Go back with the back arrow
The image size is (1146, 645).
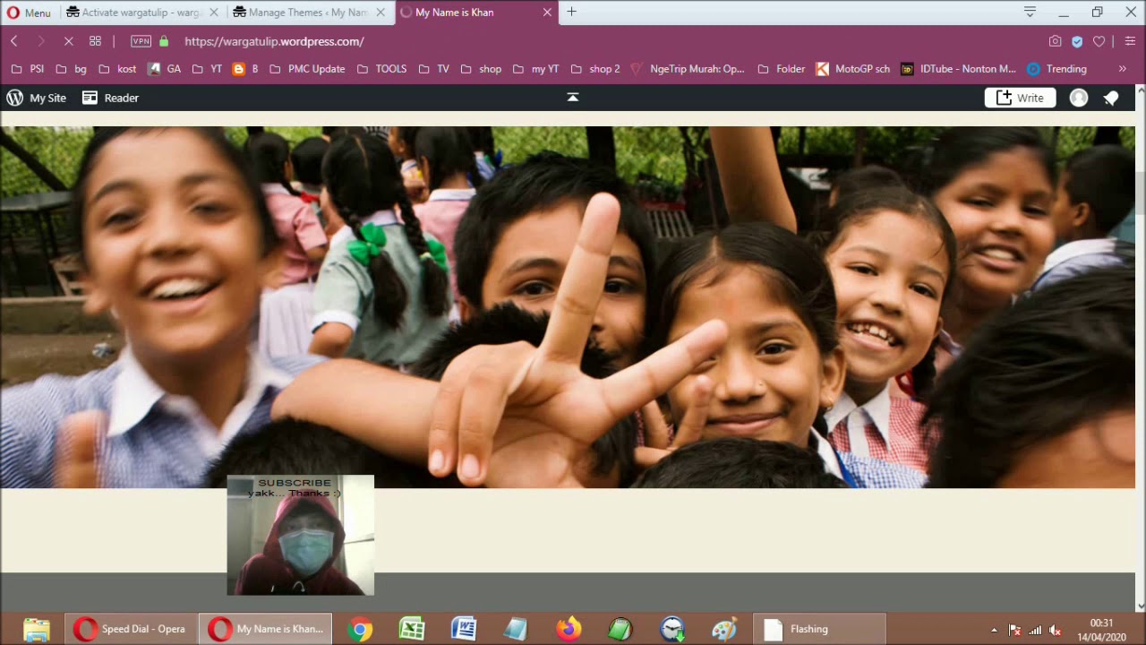14,41
